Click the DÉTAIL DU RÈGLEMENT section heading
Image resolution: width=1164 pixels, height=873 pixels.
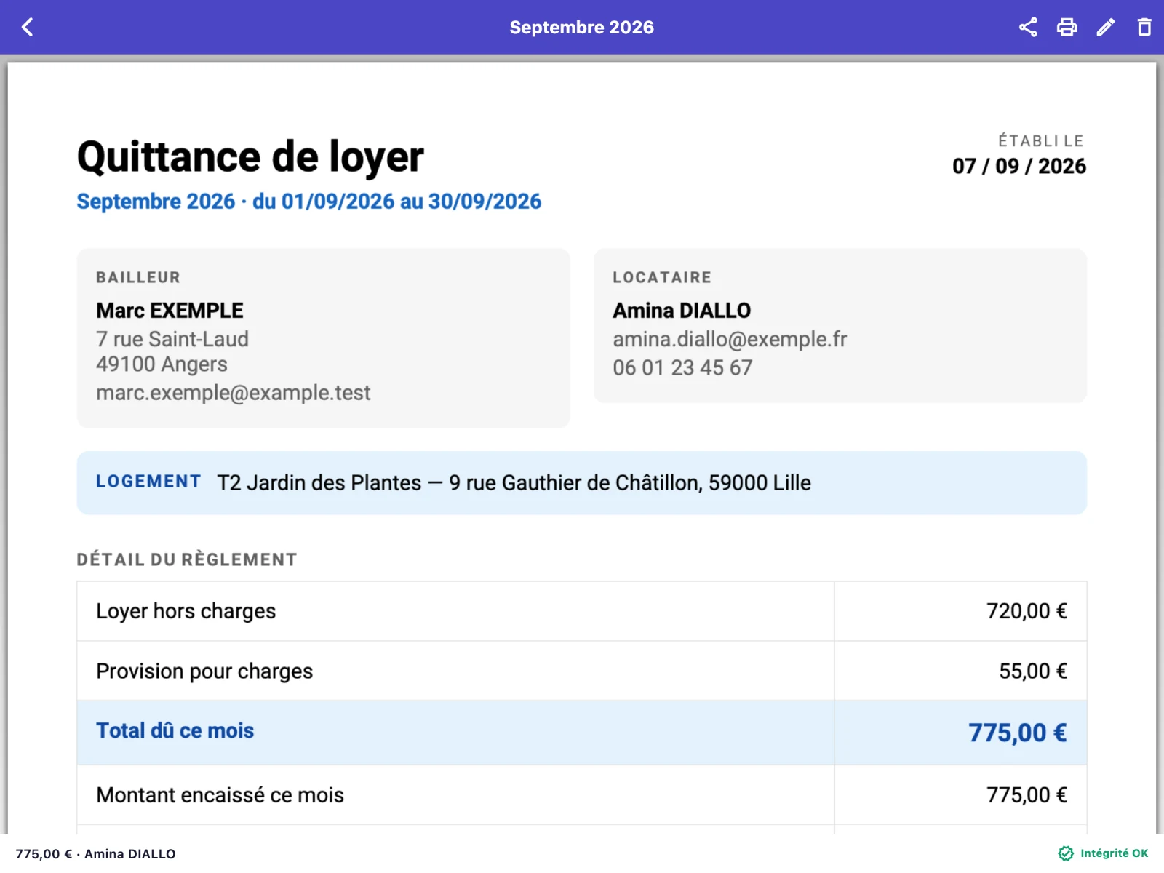point(187,559)
